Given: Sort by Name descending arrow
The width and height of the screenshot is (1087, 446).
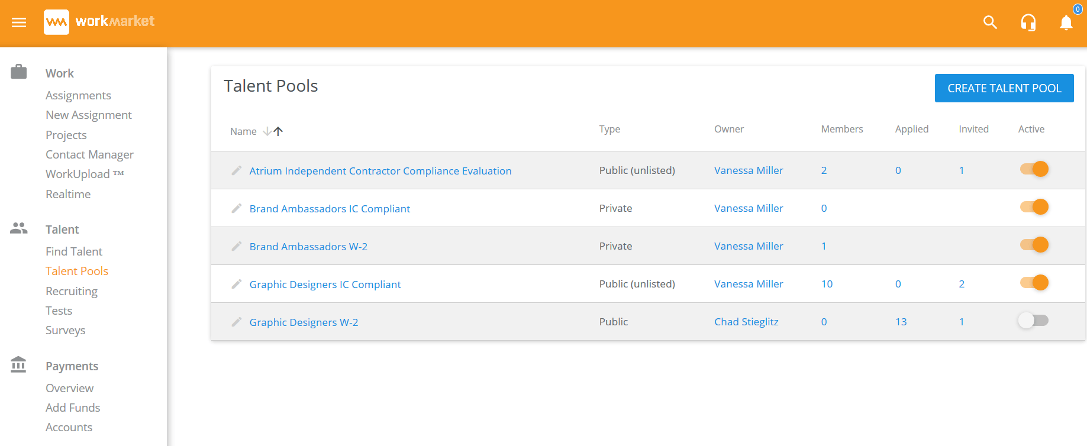Looking at the screenshot, I should [x=267, y=131].
